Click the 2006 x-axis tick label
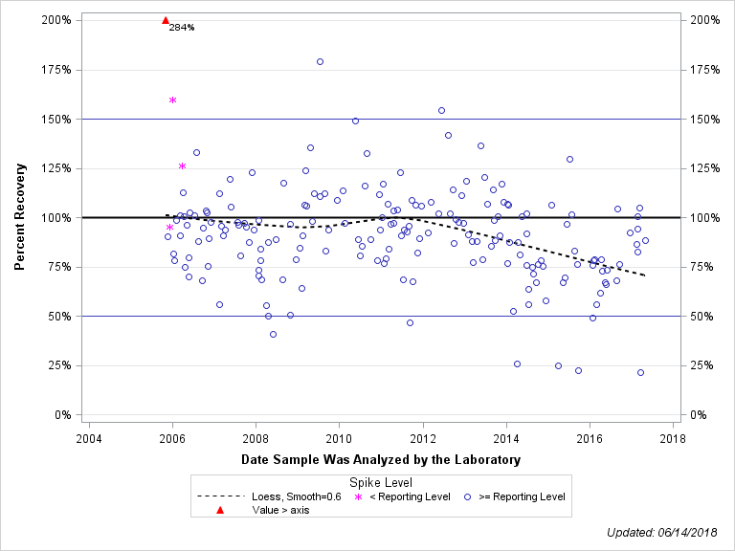The image size is (735, 551). pyautogui.click(x=172, y=438)
